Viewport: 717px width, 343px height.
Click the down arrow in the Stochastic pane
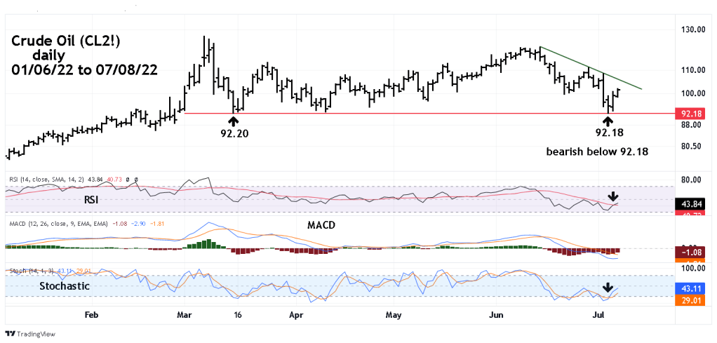pyautogui.click(x=608, y=288)
